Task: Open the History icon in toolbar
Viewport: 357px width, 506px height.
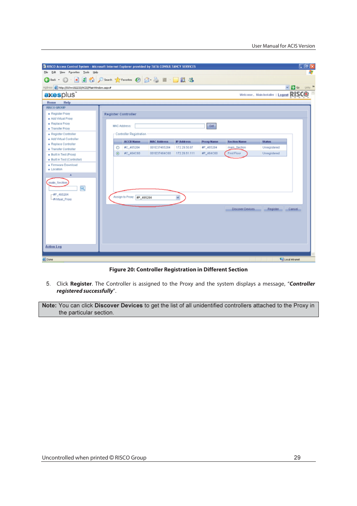Action: coord(138,80)
